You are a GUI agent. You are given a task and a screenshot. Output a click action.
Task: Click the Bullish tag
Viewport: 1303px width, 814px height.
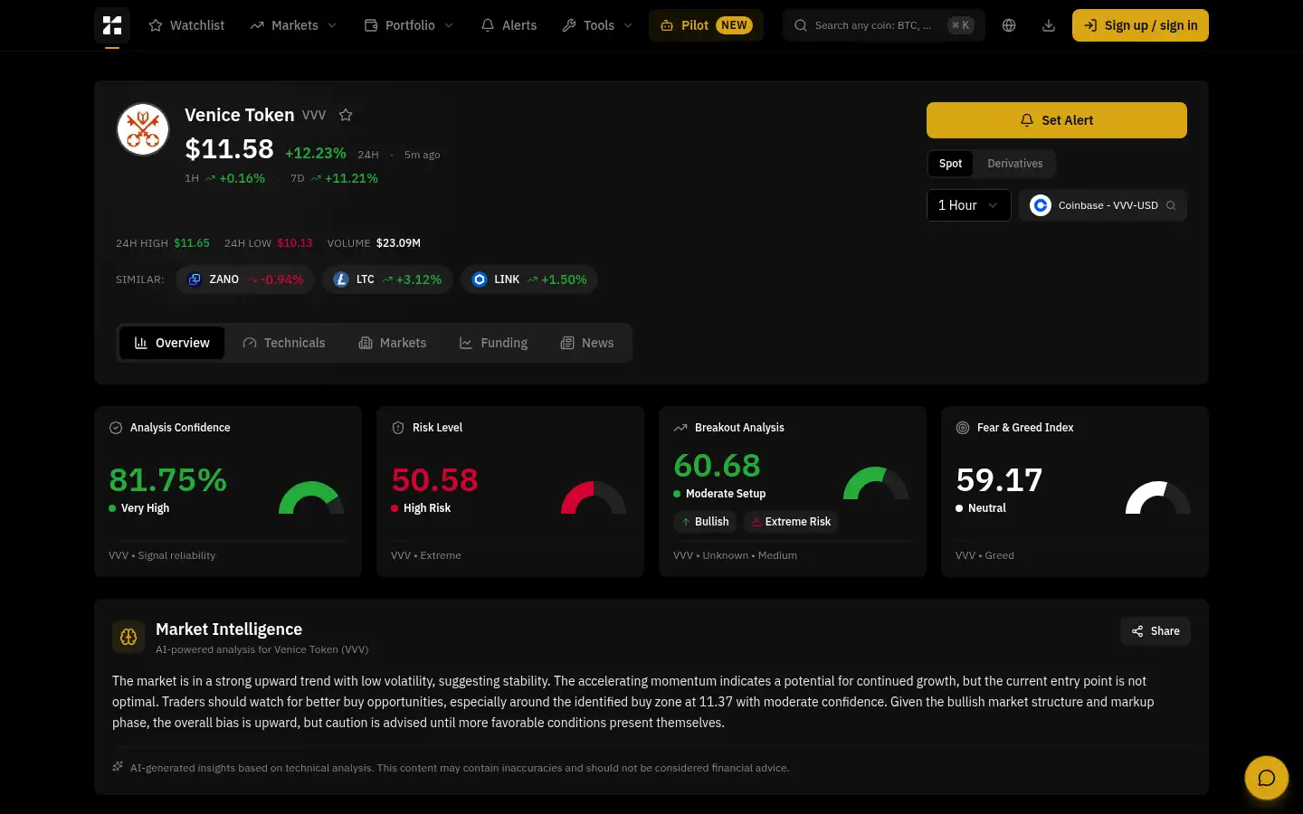coord(705,522)
